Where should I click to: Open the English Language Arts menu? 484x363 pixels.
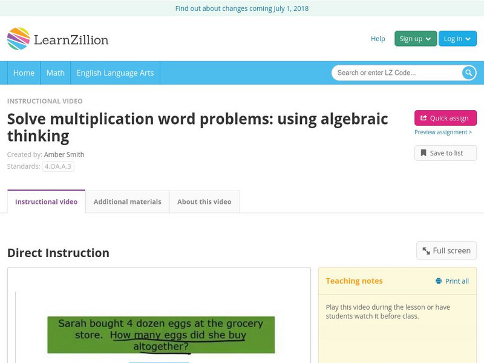pyautogui.click(x=116, y=73)
